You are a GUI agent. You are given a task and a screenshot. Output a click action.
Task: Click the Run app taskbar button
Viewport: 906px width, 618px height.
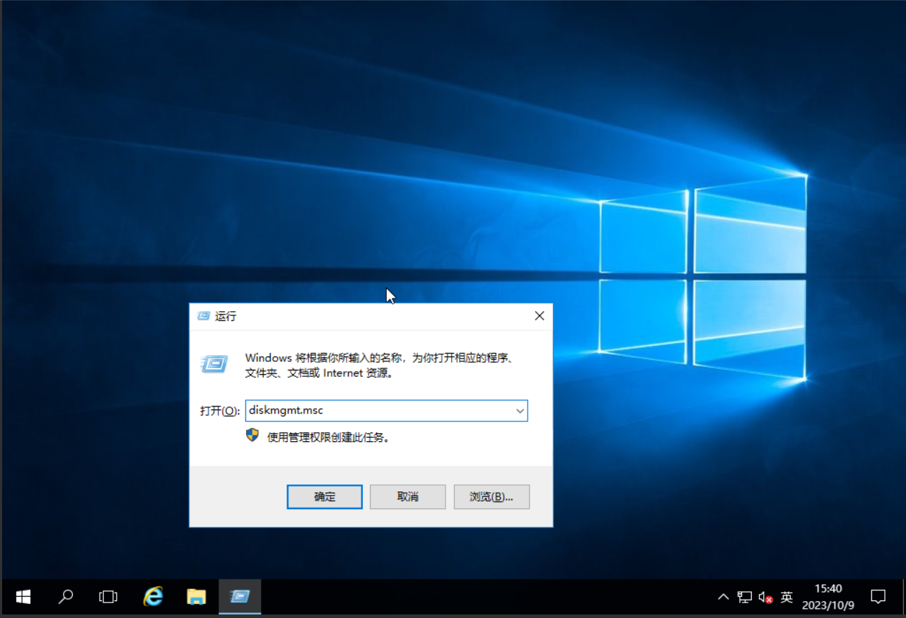[240, 597]
